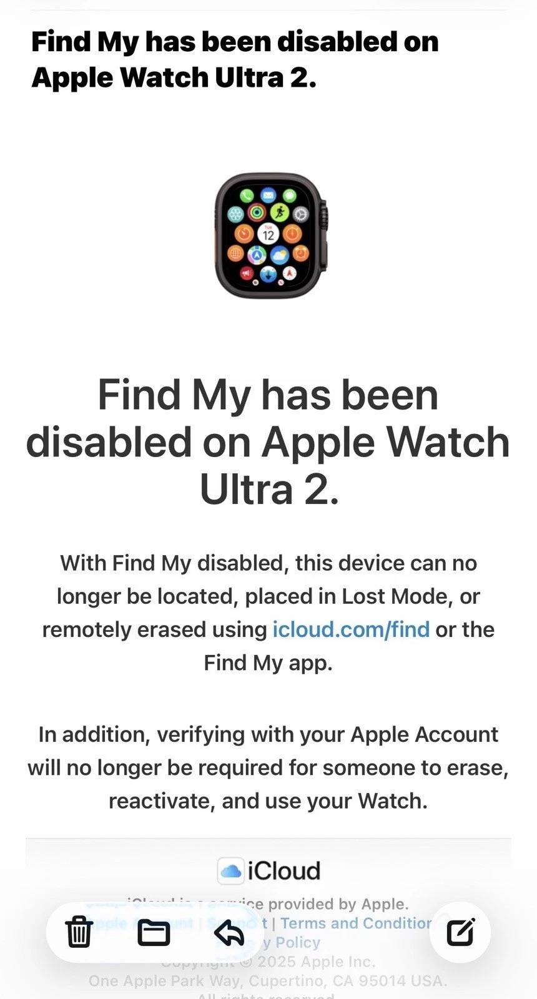Delete this email with the trash icon
The width and height of the screenshot is (537, 999).
79,932
